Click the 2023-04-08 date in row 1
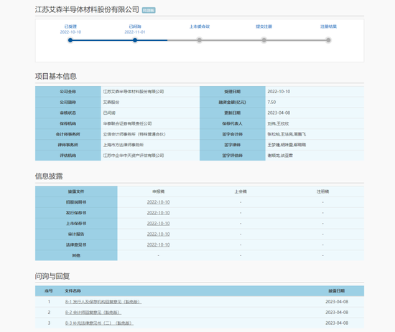The height and width of the screenshot is (332, 395). tap(337, 302)
